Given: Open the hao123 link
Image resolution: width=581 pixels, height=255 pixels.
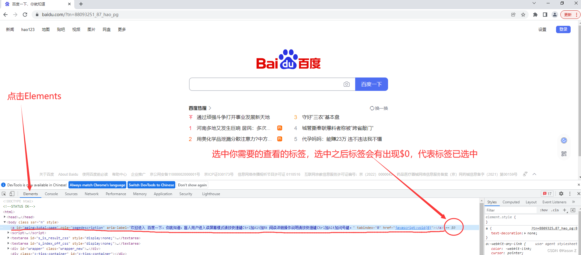Looking at the screenshot, I should click(28, 29).
